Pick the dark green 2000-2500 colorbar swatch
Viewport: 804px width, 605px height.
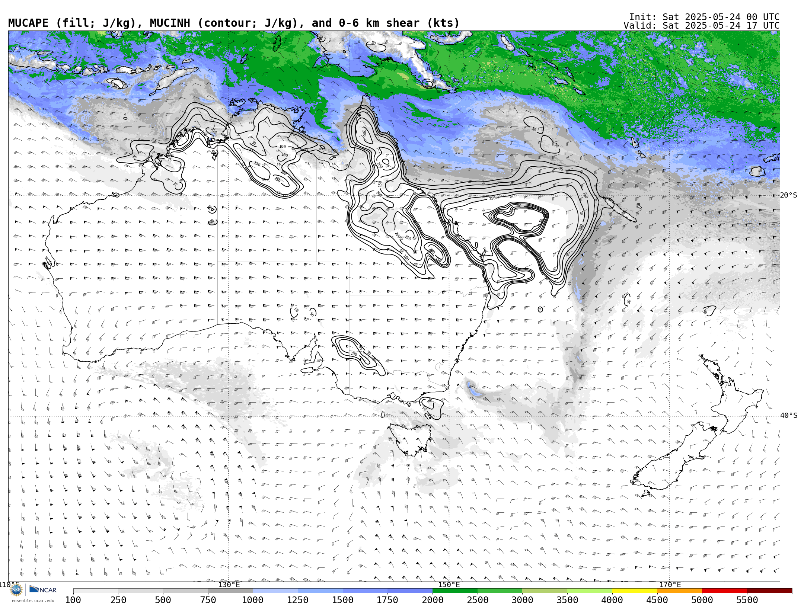coord(455,590)
